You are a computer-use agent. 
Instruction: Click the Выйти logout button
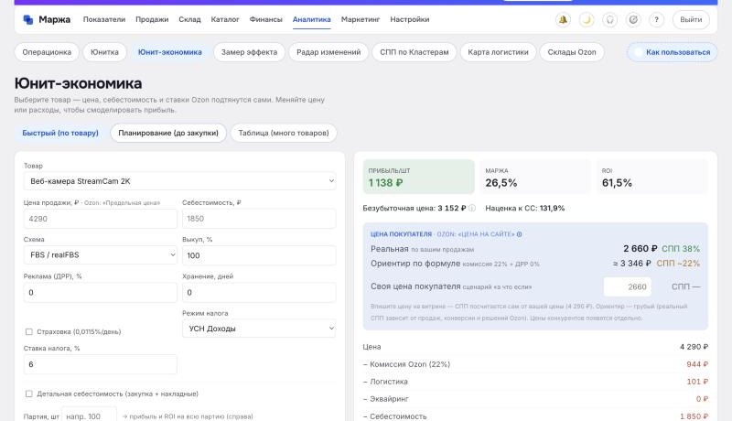click(x=691, y=19)
